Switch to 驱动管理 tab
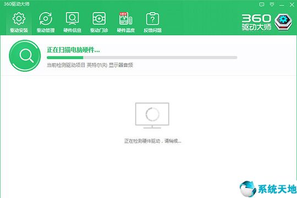The image size is (297, 198). (x=46, y=22)
